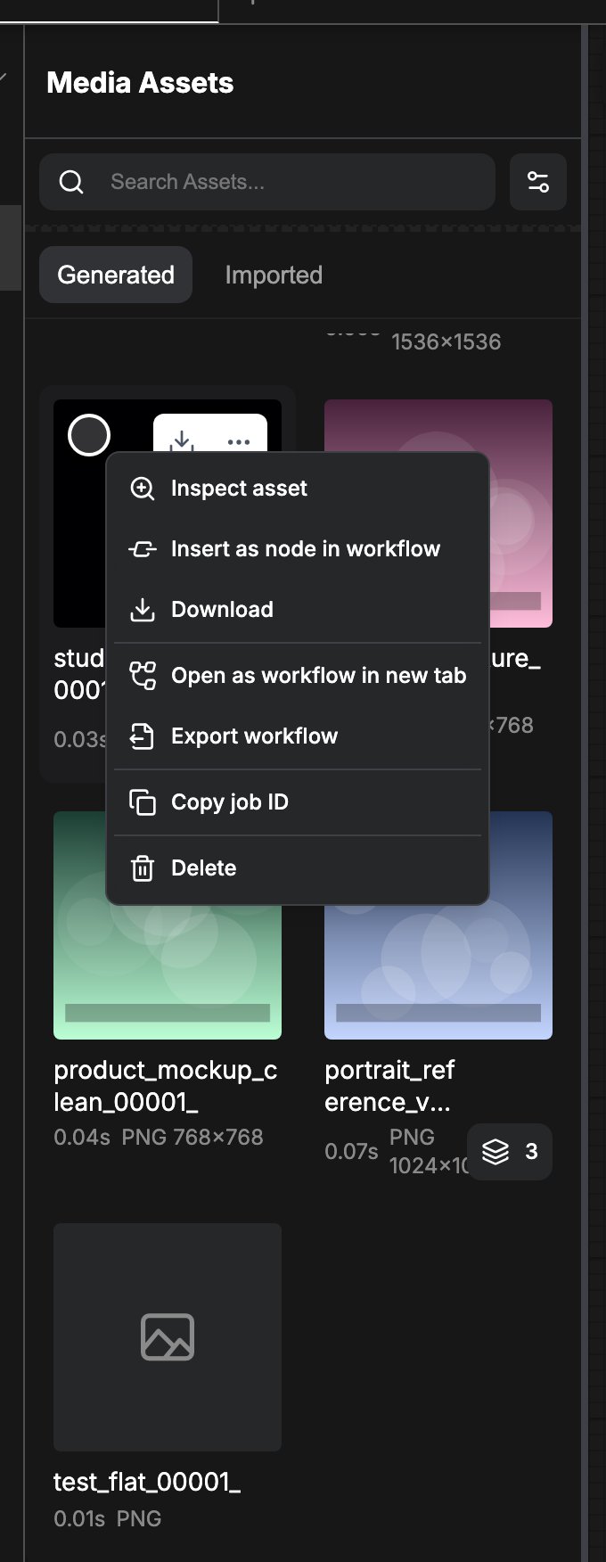Click the Copy job ID icon
This screenshot has width=606, height=1562.
(143, 802)
